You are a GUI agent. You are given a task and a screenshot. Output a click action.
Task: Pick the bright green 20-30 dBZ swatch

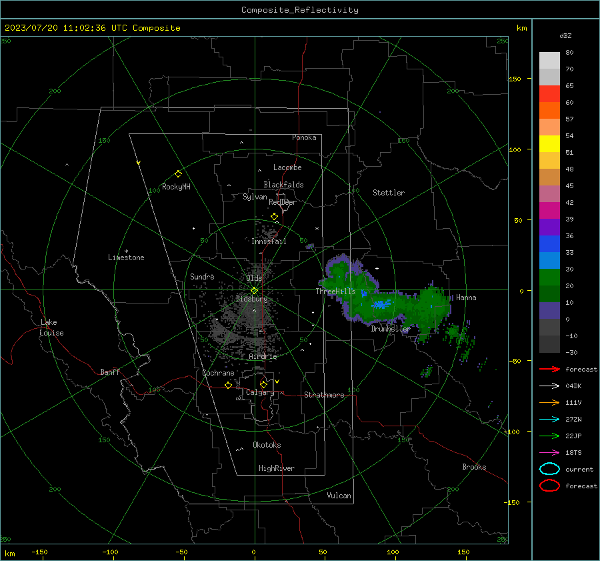pyautogui.click(x=549, y=277)
